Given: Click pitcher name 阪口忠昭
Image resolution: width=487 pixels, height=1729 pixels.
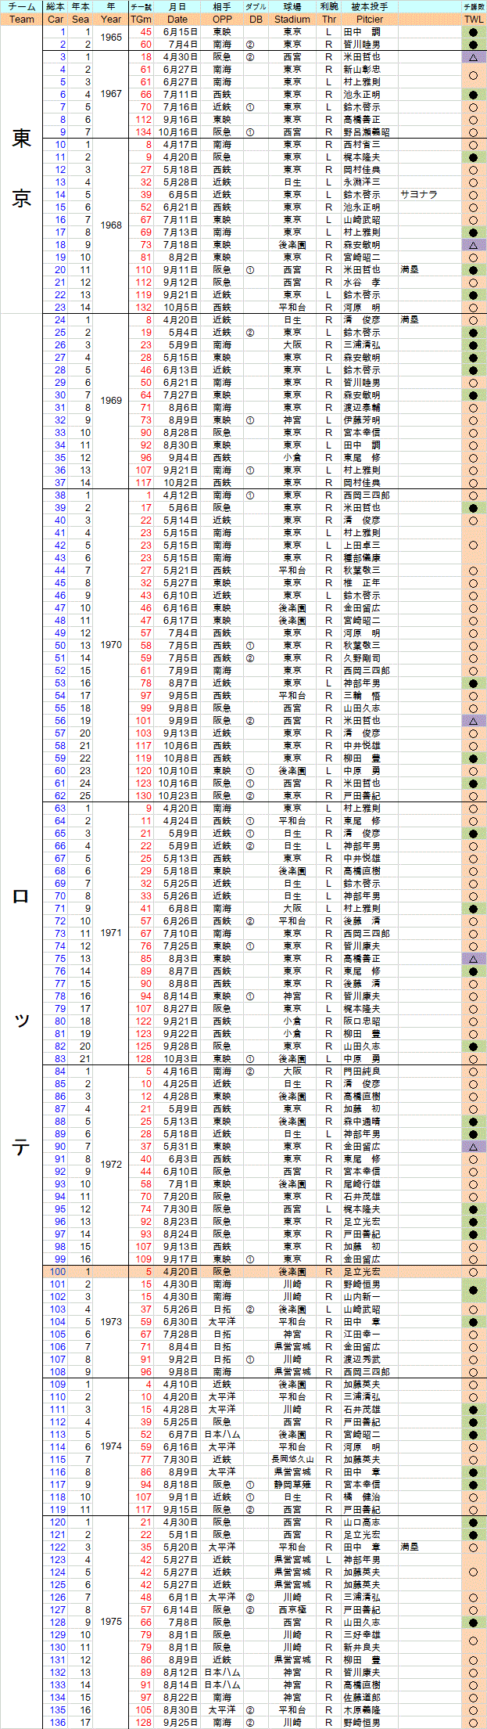Looking at the screenshot, I should click(363, 1021).
